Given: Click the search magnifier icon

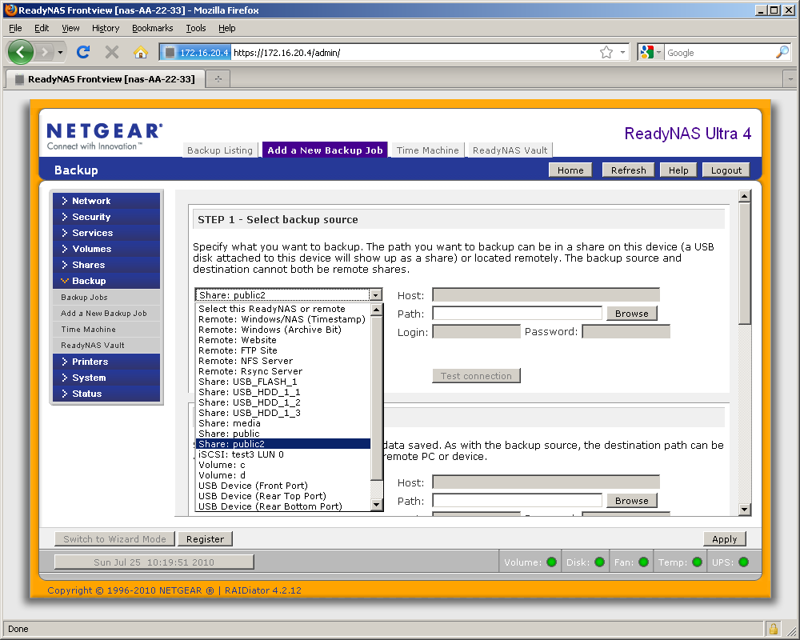Looking at the screenshot, I should pos(782,52).
